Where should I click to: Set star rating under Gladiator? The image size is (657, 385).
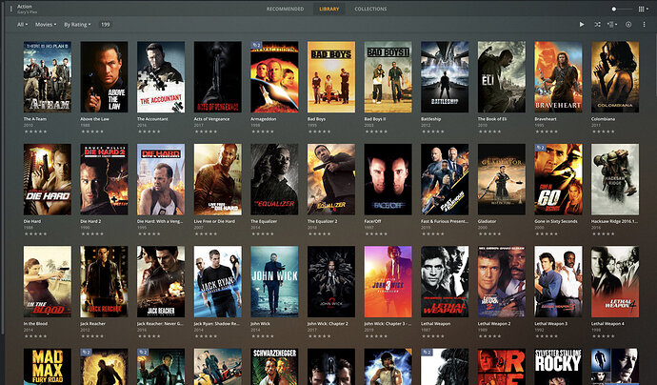(x=490, y=234)
